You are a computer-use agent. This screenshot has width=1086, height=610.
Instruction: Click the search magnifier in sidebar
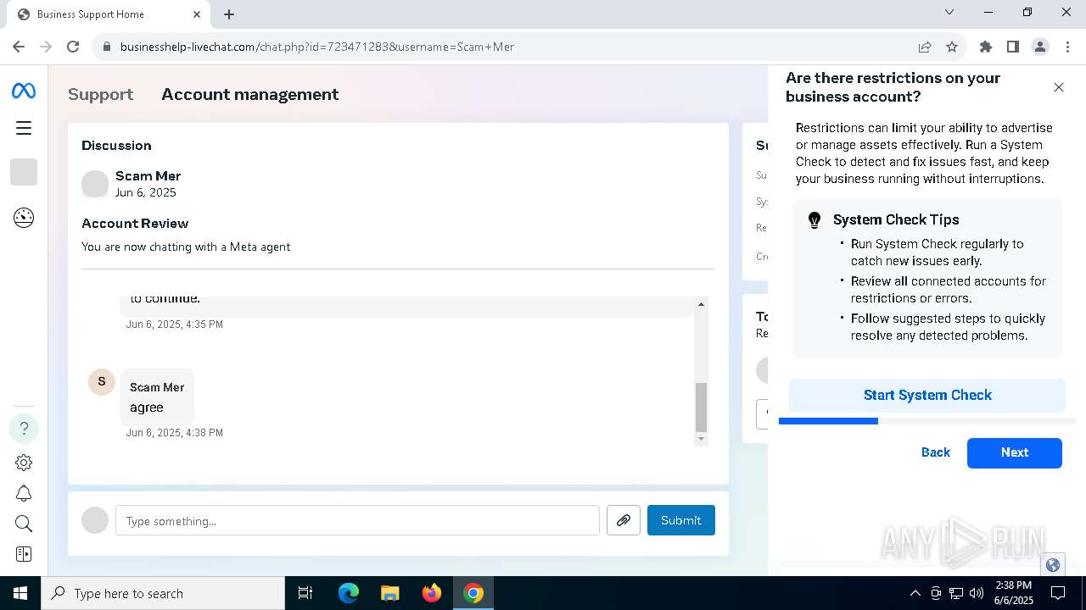(x=24, y=524)
